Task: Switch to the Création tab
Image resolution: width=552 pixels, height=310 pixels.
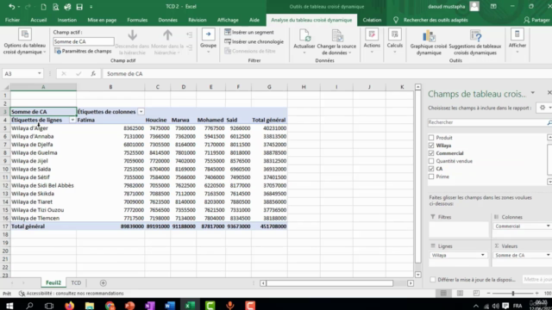Action: [x=372, y=20]
